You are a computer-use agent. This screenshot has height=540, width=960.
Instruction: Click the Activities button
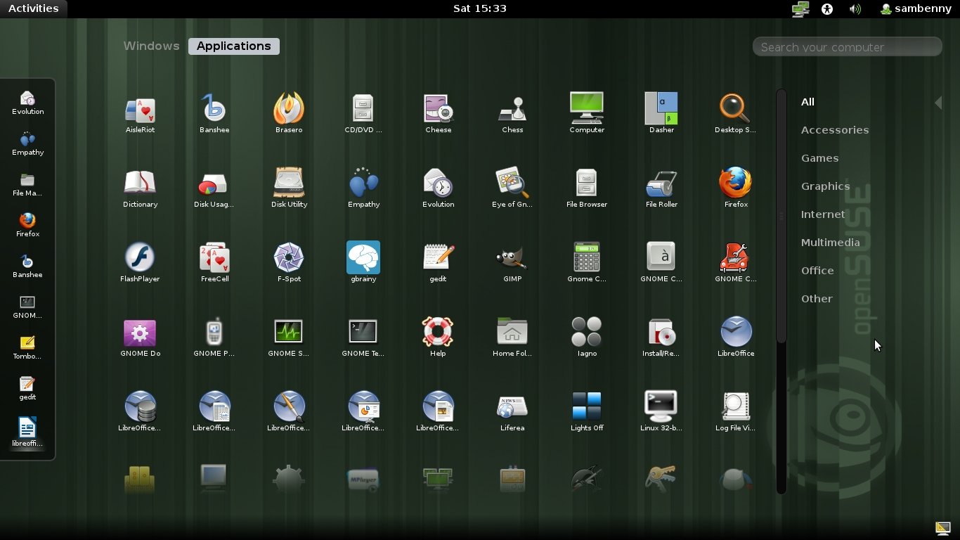tap(33, 8)
